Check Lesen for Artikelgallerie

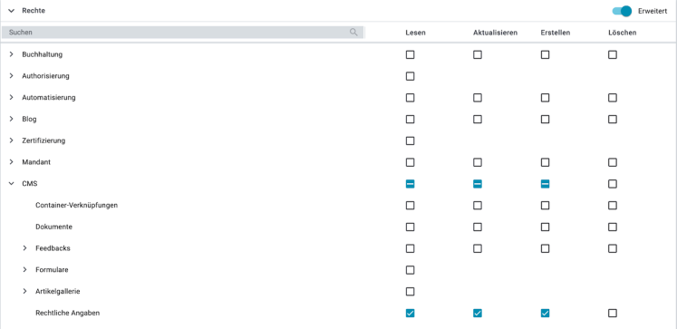coord(411,292)
